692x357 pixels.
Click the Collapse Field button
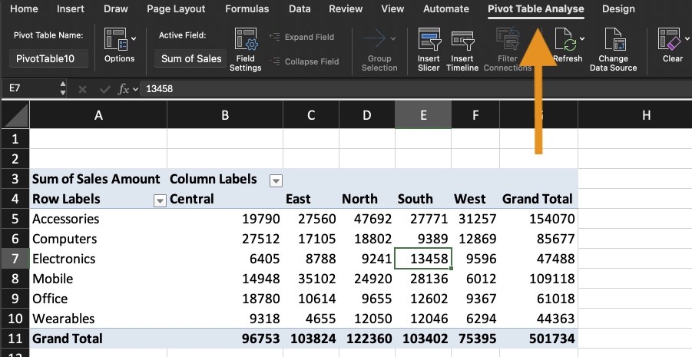coord(303,61)
